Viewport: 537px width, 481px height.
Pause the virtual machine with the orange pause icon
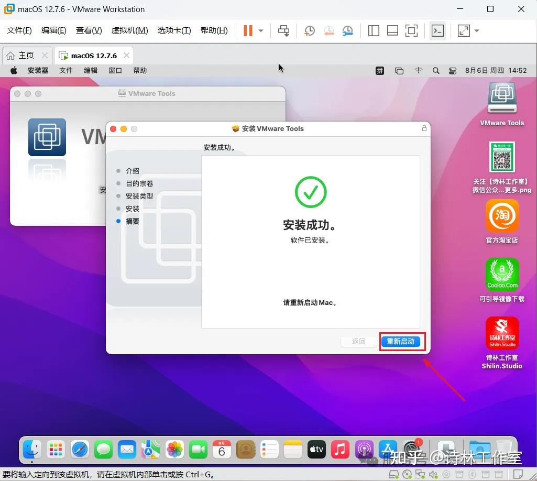248,30
